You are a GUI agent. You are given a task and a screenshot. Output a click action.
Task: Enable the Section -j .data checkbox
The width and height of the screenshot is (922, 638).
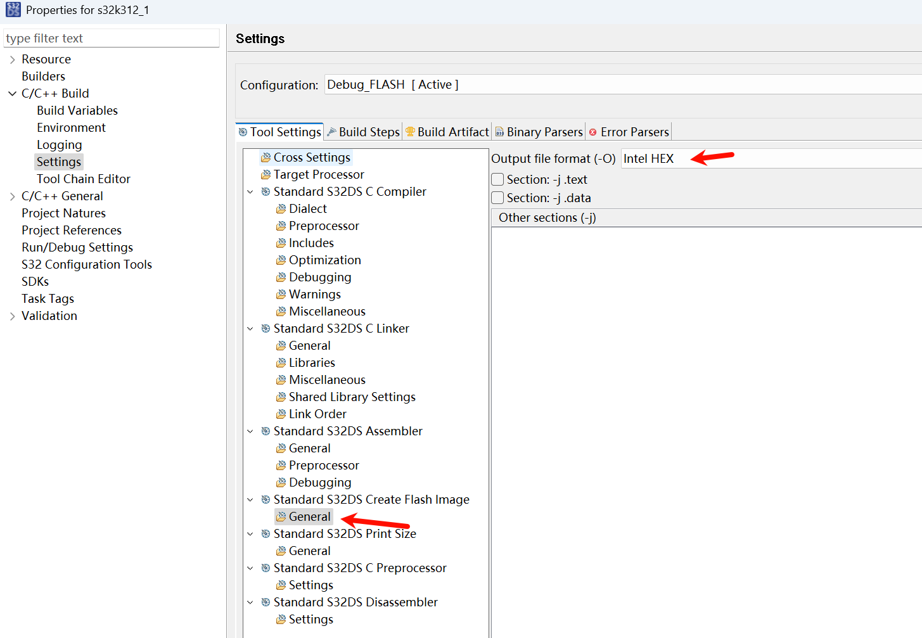tap(497, 198)
